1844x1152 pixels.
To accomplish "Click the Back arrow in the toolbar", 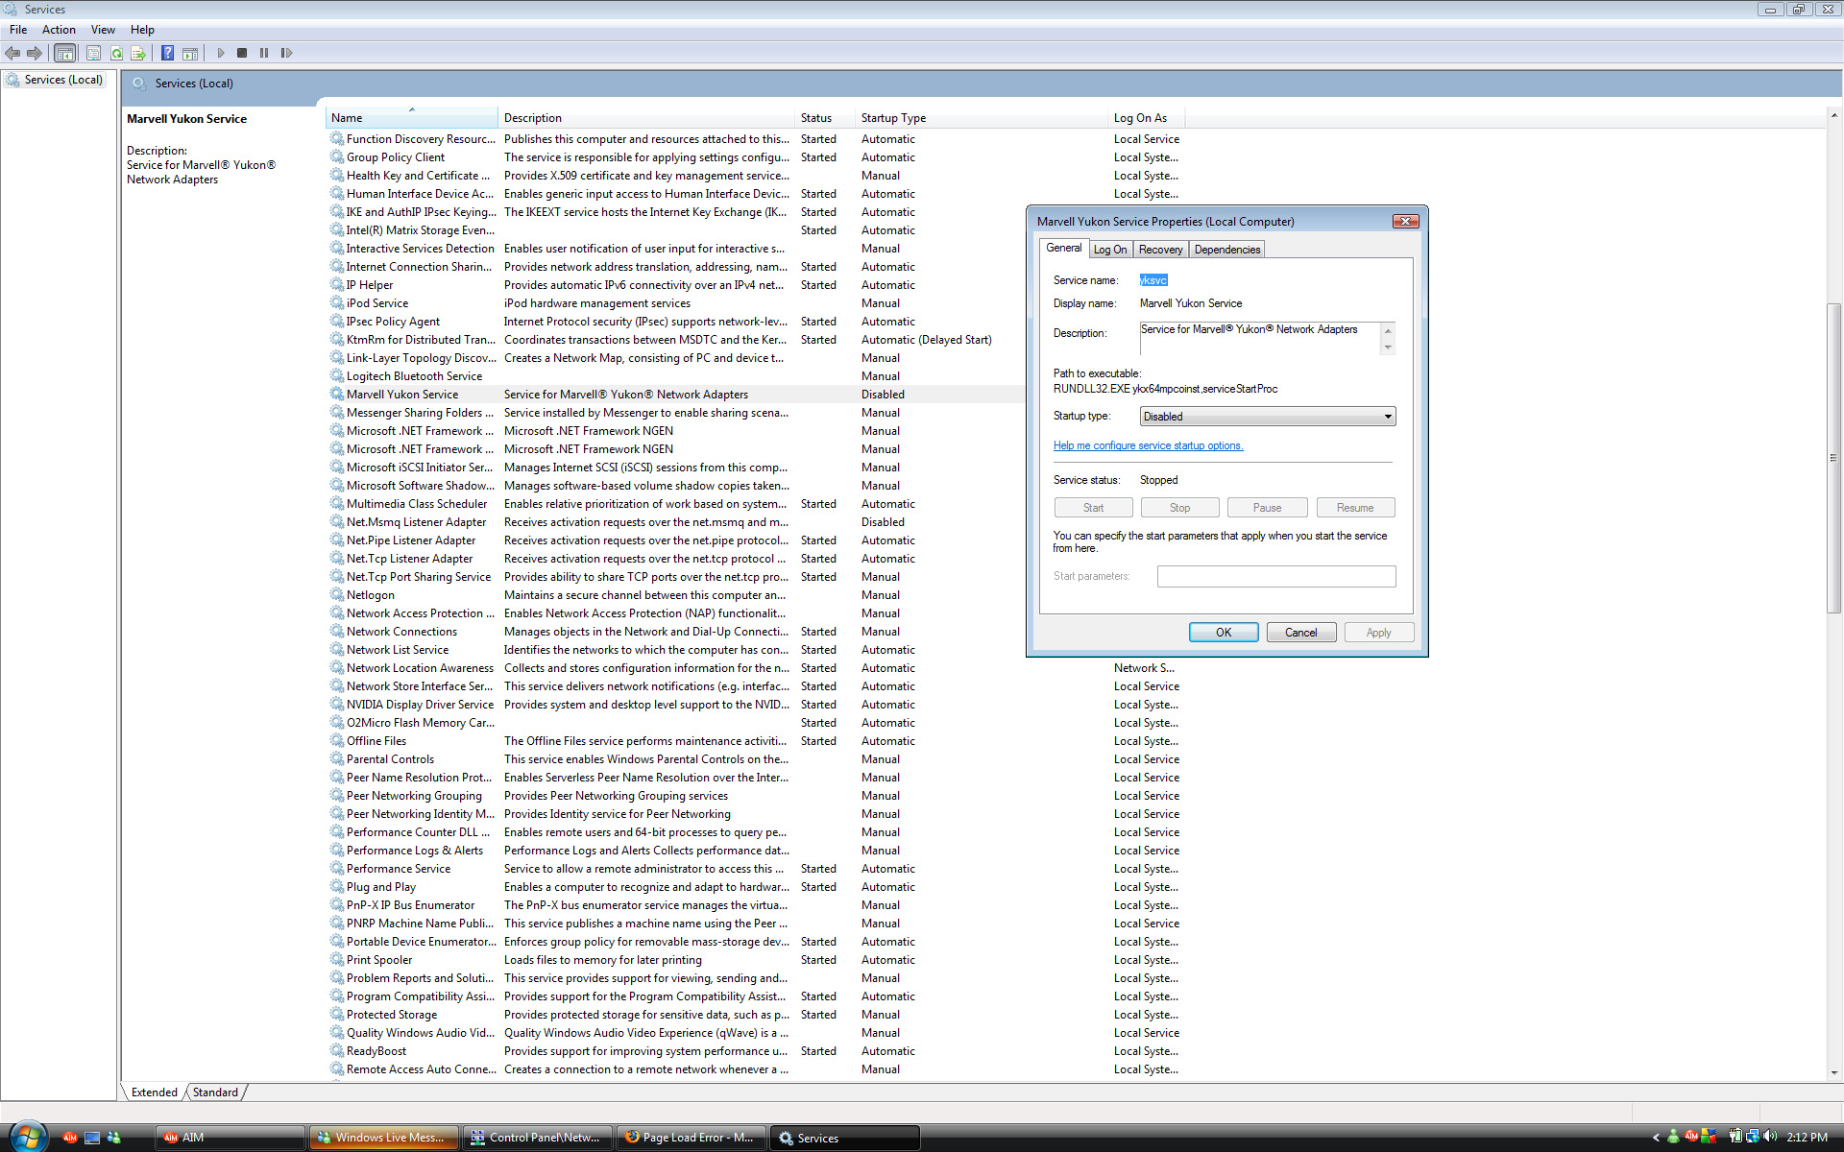I will pyautogui.click(x=12, y=53).
